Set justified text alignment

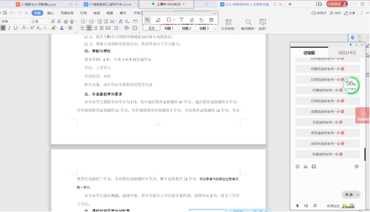coord(101,28)
